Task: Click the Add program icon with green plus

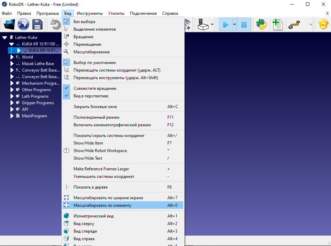Action: 277,24
